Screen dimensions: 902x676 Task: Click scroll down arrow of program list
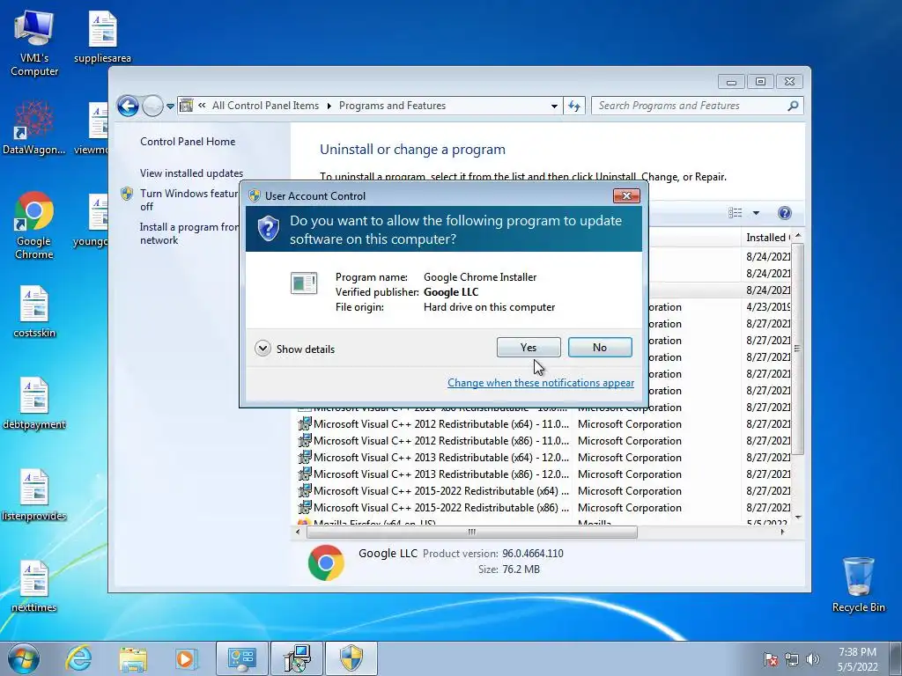[x=798, y=518]
